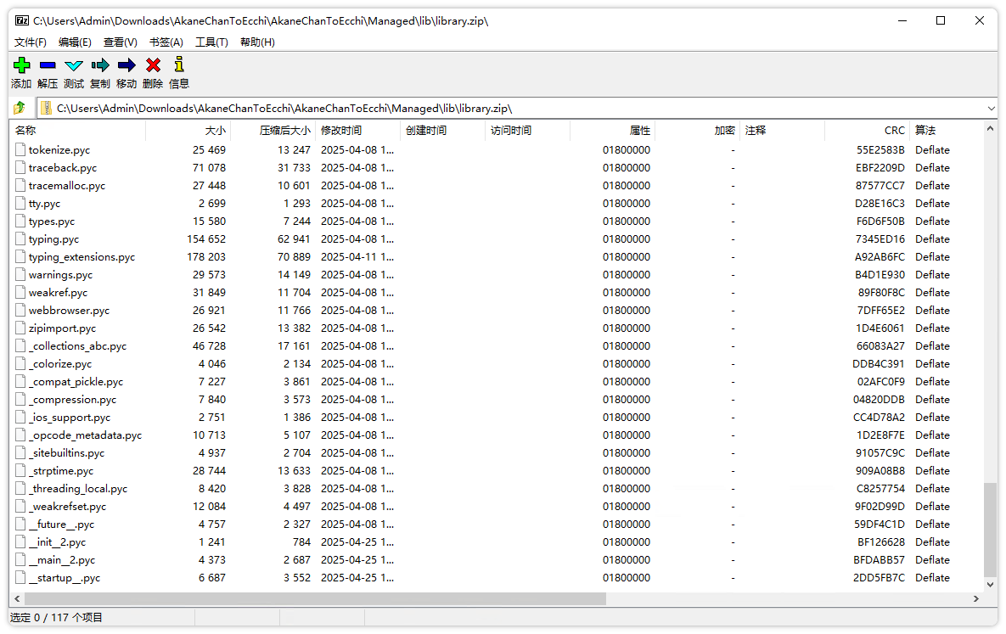Open the File (文件) menu

31,42
